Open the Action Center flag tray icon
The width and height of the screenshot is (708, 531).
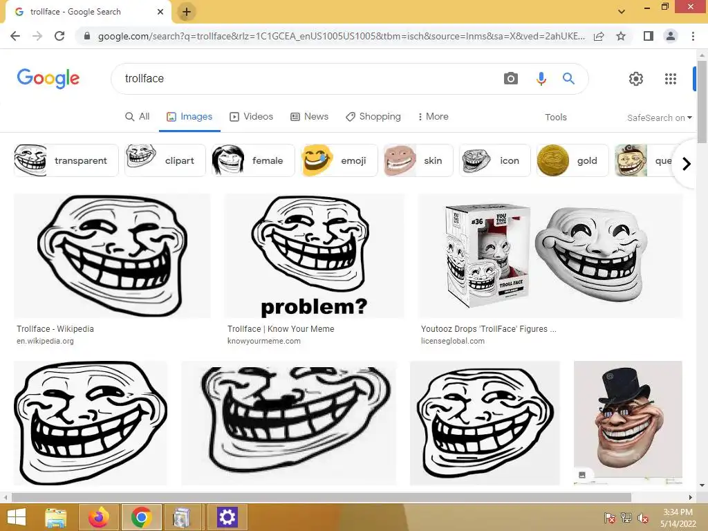pos(610,518)
